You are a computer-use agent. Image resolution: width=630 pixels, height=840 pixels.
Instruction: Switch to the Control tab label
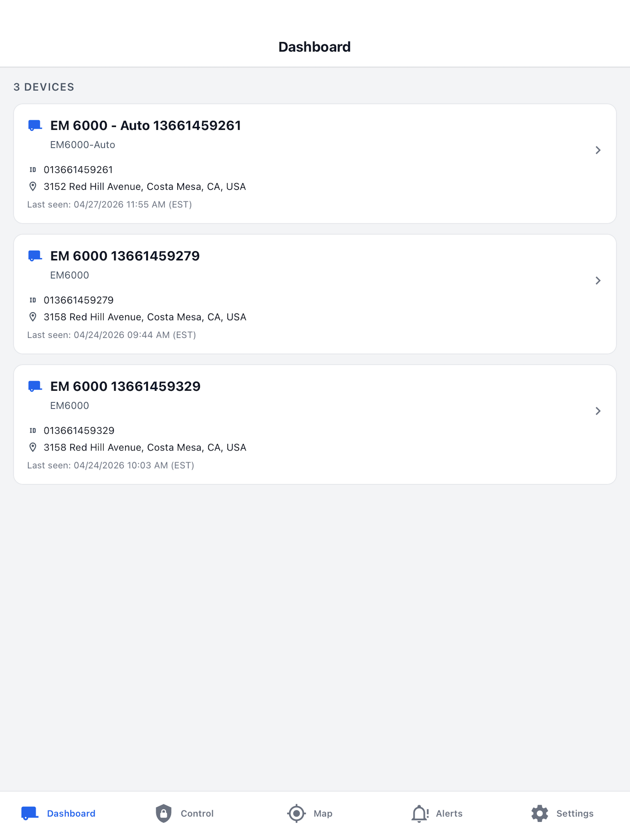click(197, 813)
